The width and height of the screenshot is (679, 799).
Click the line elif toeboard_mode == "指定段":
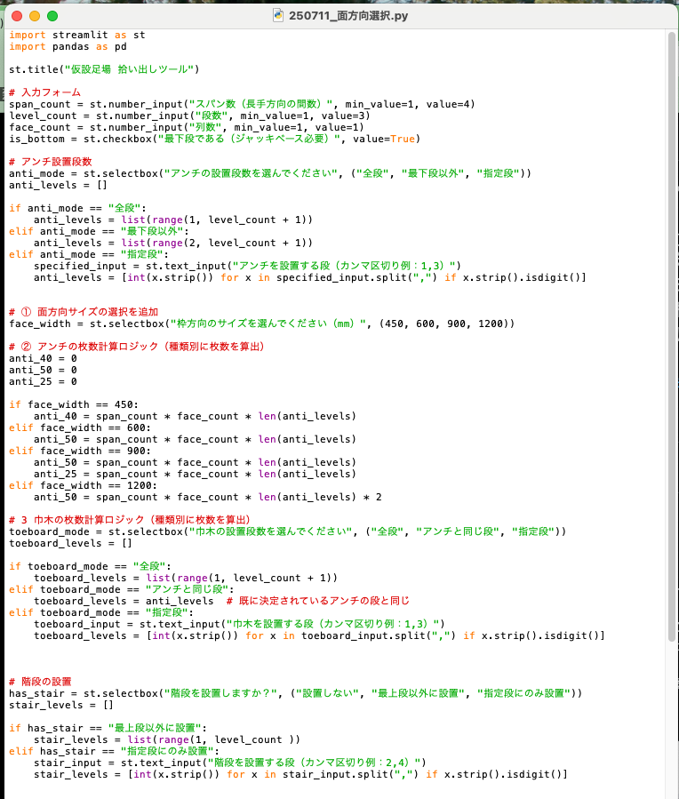[x=101, y=613]
